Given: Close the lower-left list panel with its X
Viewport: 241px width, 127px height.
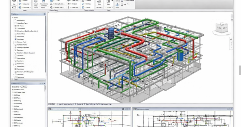Looking at the screenshot, I should click(45, 84).
